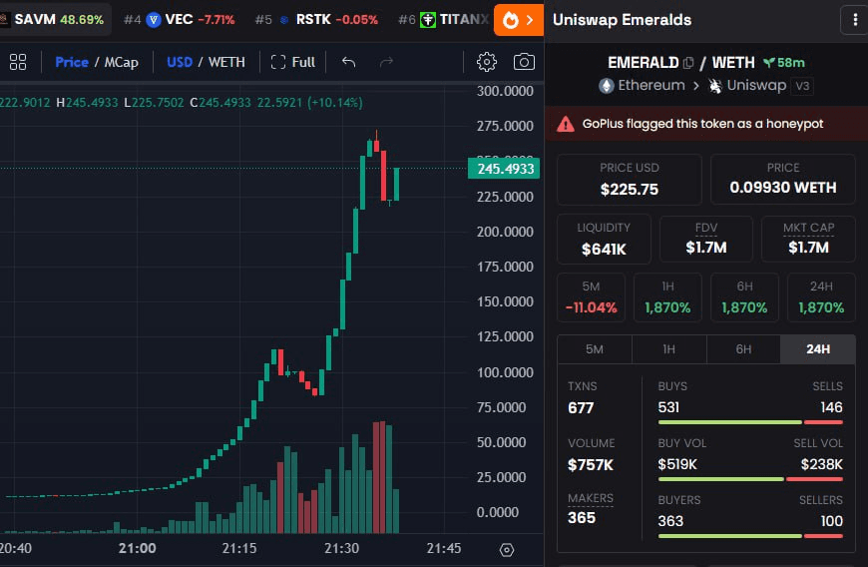
Task: Select the 5M stats tab
Action: [x=595, y=349]
